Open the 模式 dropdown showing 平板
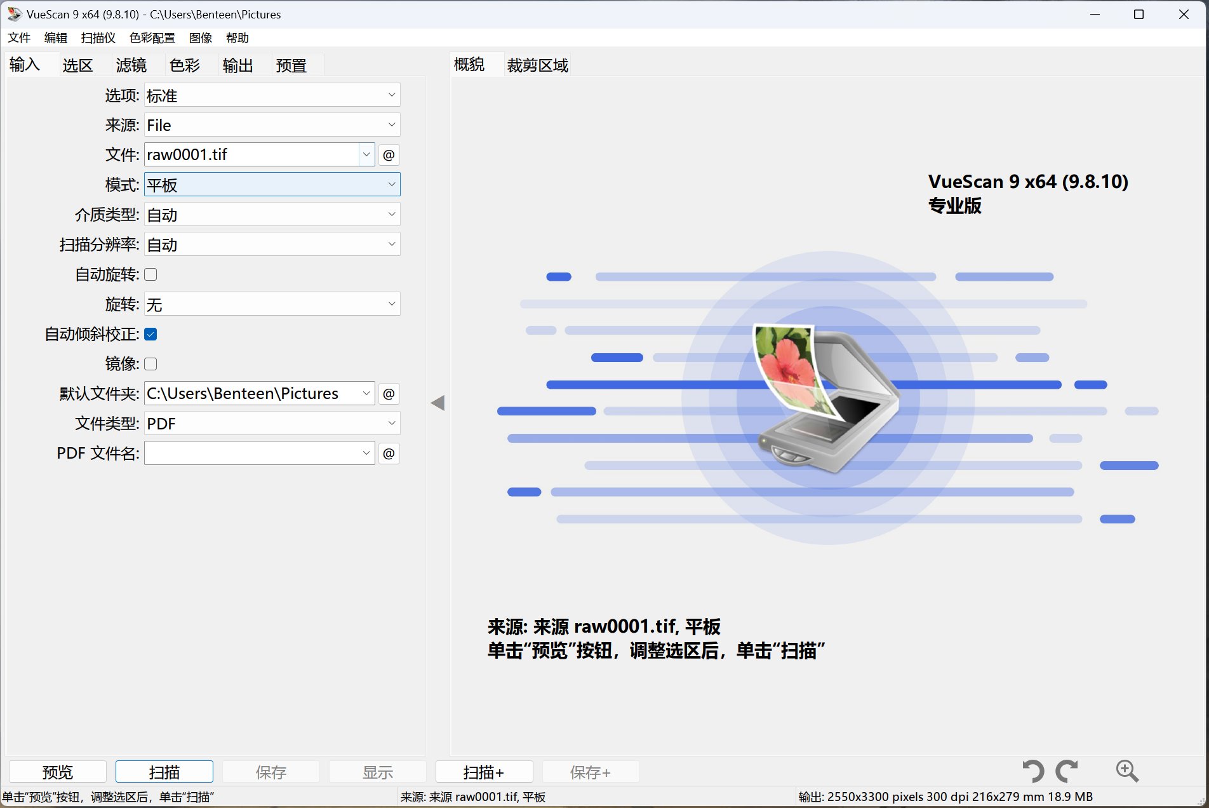 (x=272, y=185)
